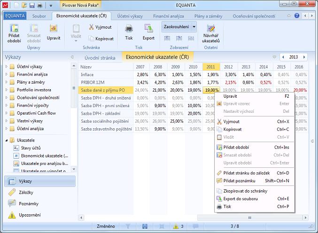Choose Export do souboru in menu
The height and width of the screenshot is (233, 318).
click(x=255, y=199)
